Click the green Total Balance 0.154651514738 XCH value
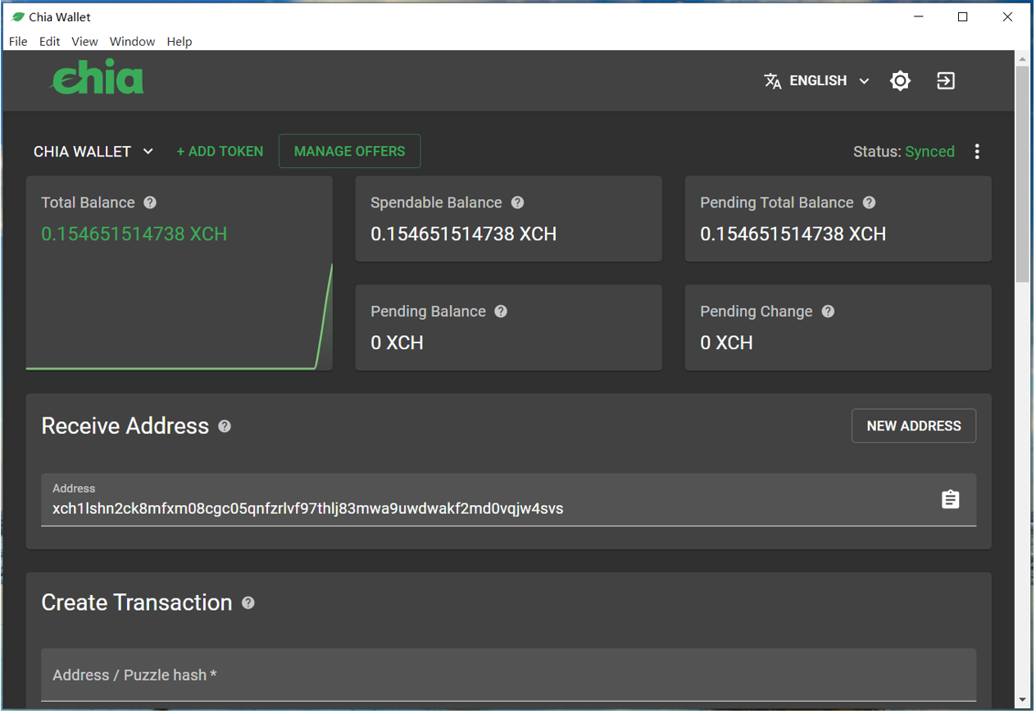The height and width of the screenshot is (714, 1036). [x=134, y=234]
